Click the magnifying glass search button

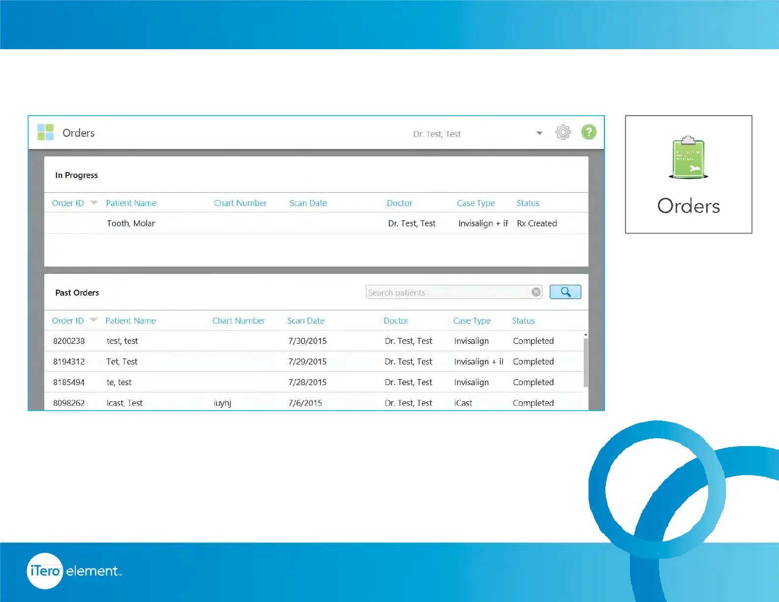566,292
